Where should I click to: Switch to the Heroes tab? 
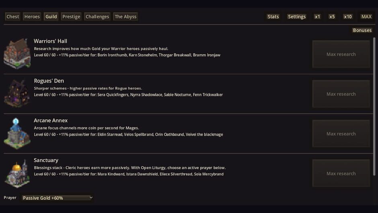pos(32,17)
